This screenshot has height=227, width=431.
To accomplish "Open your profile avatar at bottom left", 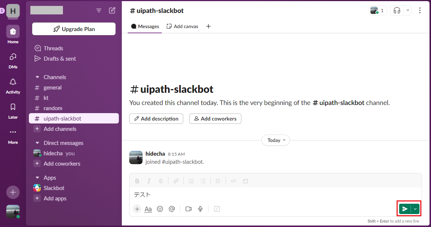I will pos(13,211).
